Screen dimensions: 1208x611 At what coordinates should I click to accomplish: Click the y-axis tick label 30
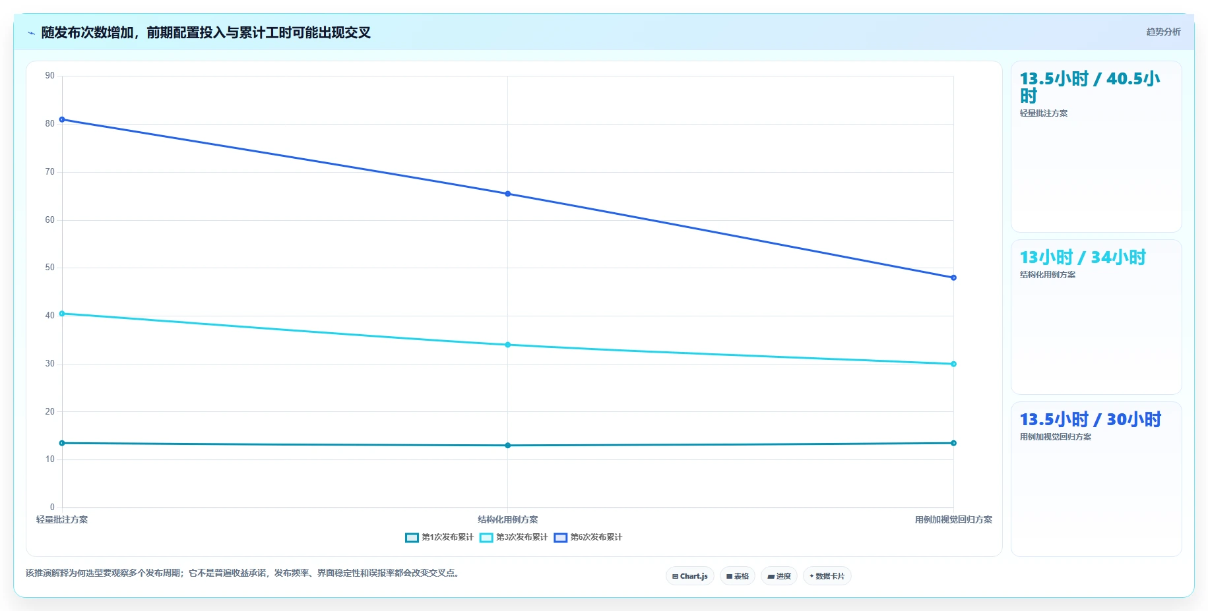pos(50,364)
